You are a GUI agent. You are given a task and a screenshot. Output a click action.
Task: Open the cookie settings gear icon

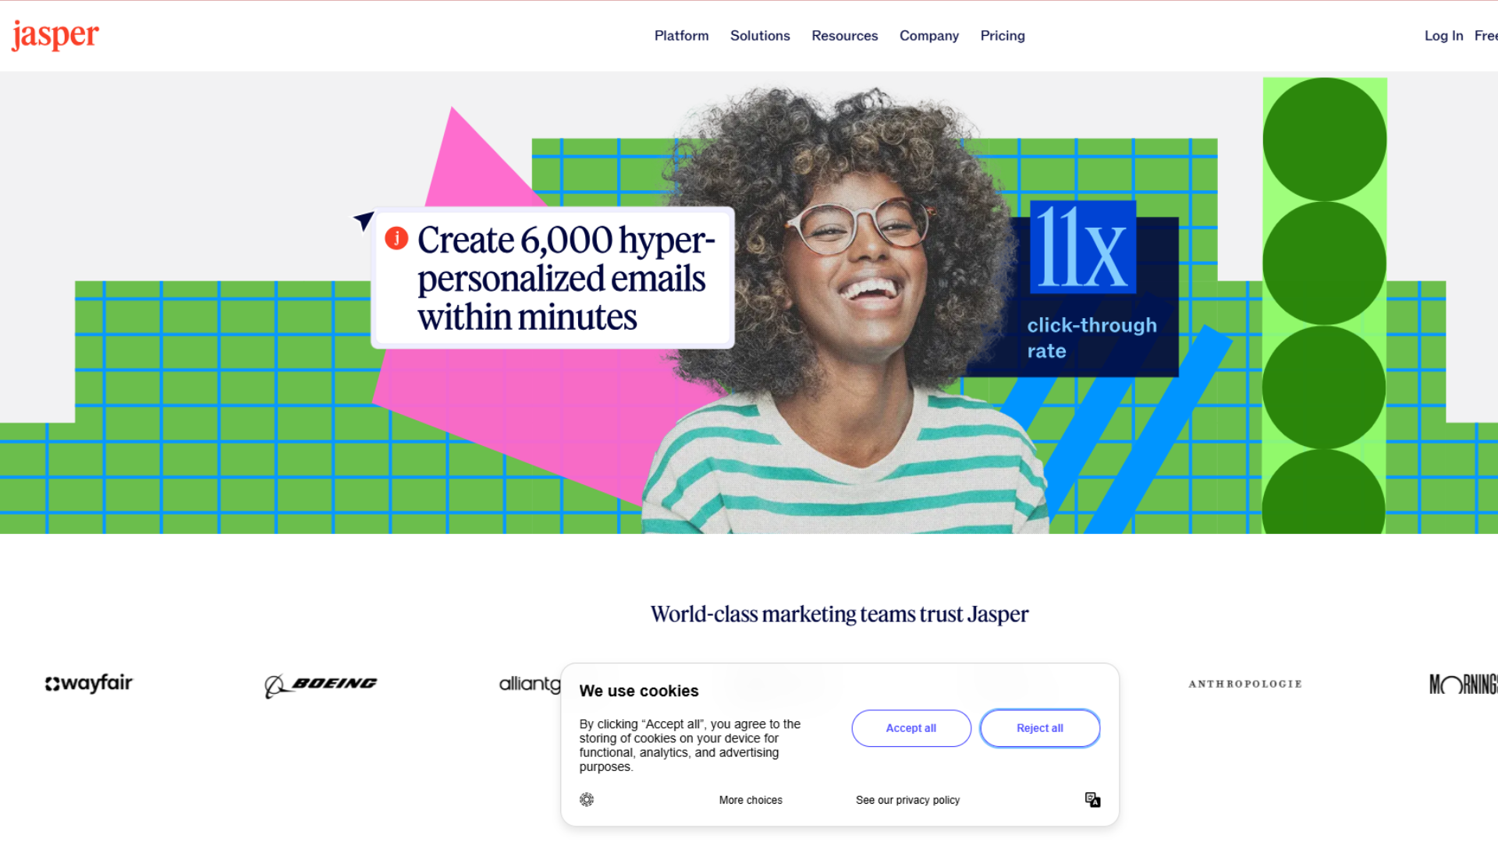pos(587,800)
